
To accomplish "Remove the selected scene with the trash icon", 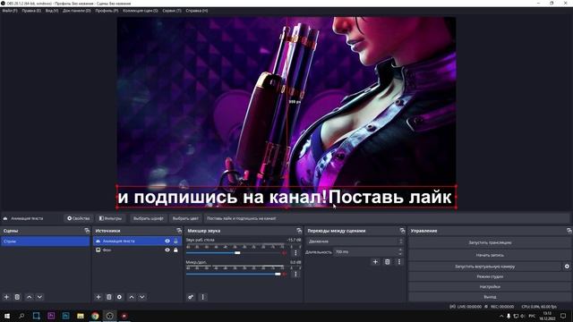I will 17,297.
